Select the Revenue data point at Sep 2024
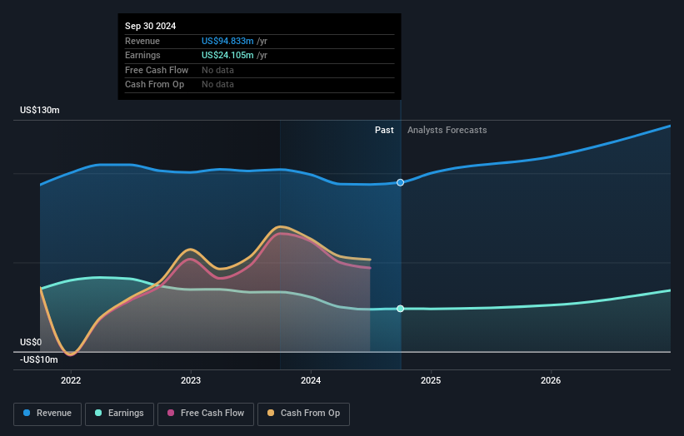The height and width of the screenshot is (436, 684). point(400,182)
